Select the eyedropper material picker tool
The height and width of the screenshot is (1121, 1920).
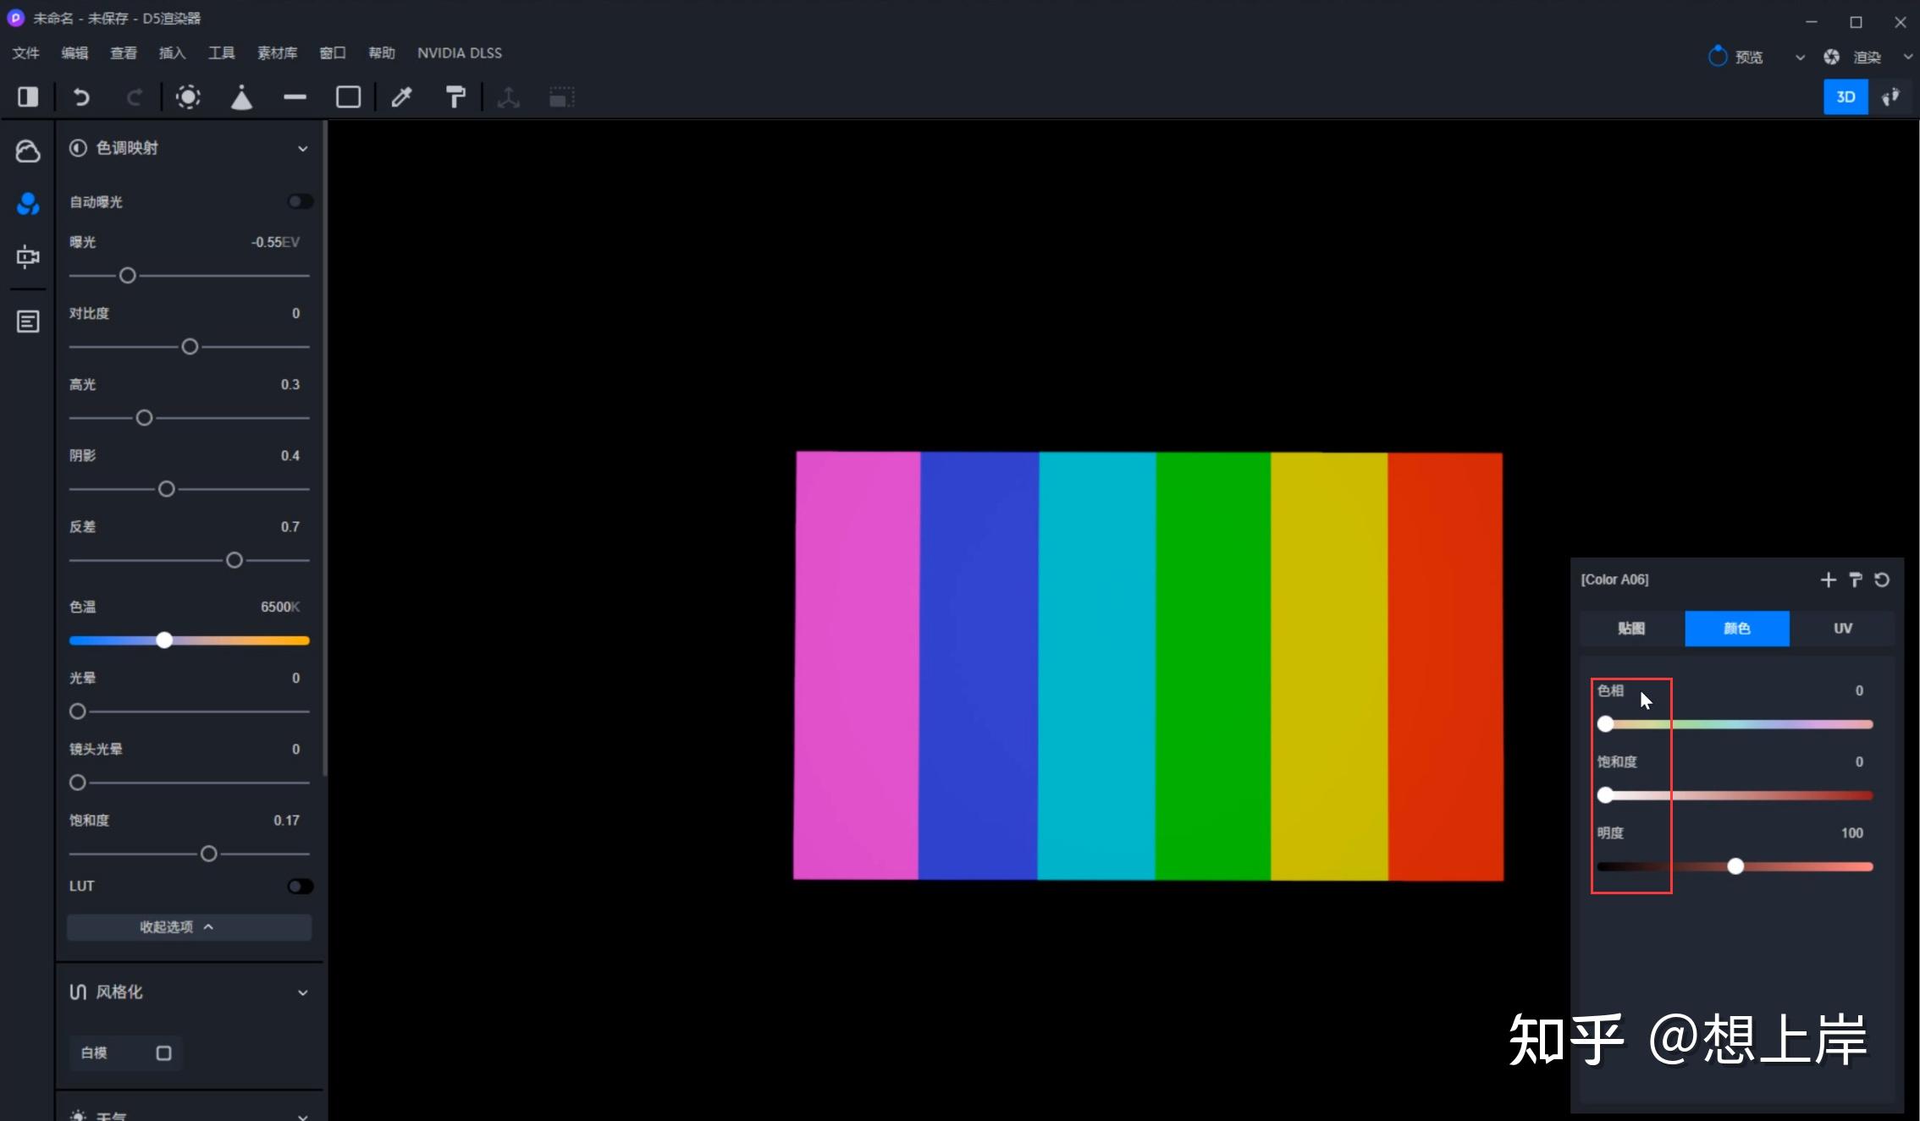click(x=401, y=97)
